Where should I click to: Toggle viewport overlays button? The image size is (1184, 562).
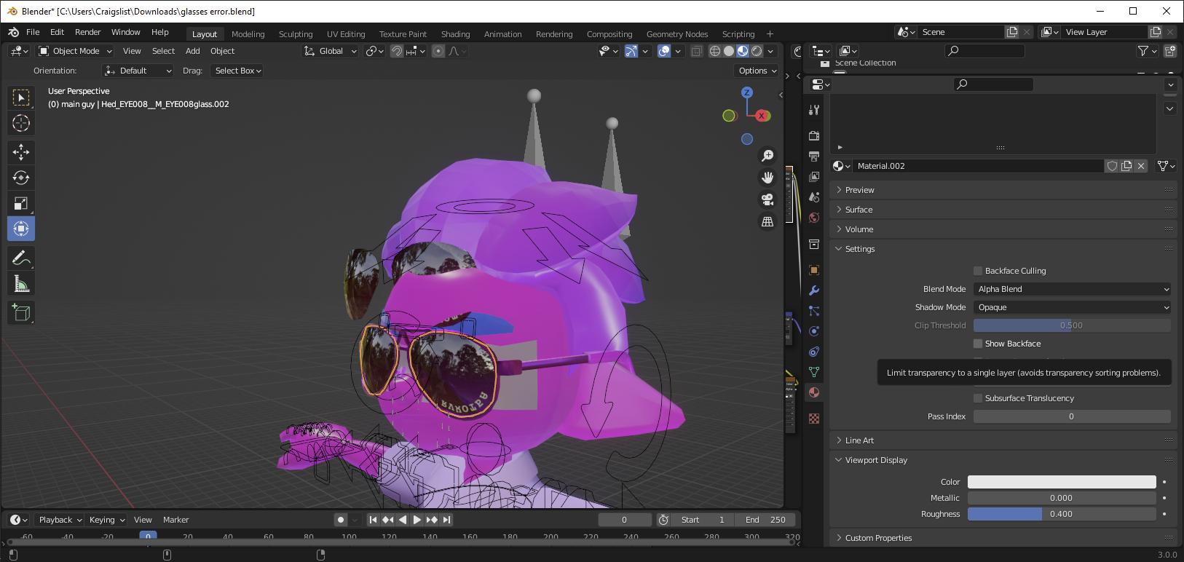tap(664, 51)
